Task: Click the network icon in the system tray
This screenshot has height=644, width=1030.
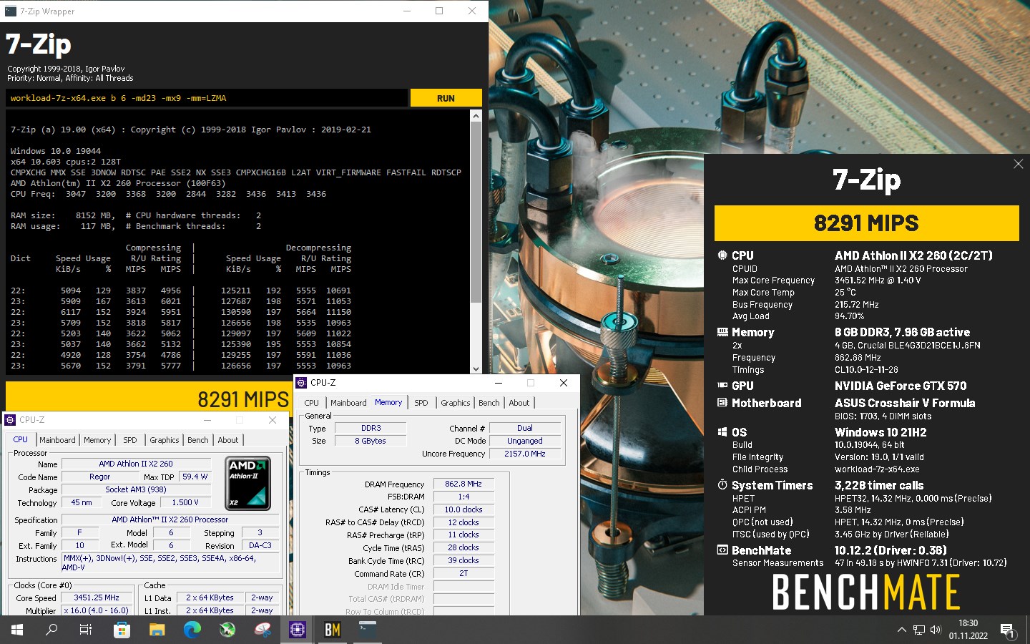Action: point(919,630)
